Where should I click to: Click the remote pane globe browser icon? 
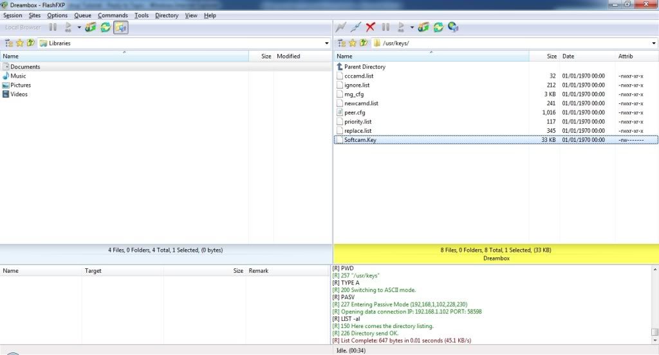[x=453, y=27]
